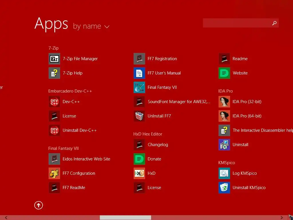Click the green Donate icon
This screenshot has height=220, width=293.
point(139,159)
